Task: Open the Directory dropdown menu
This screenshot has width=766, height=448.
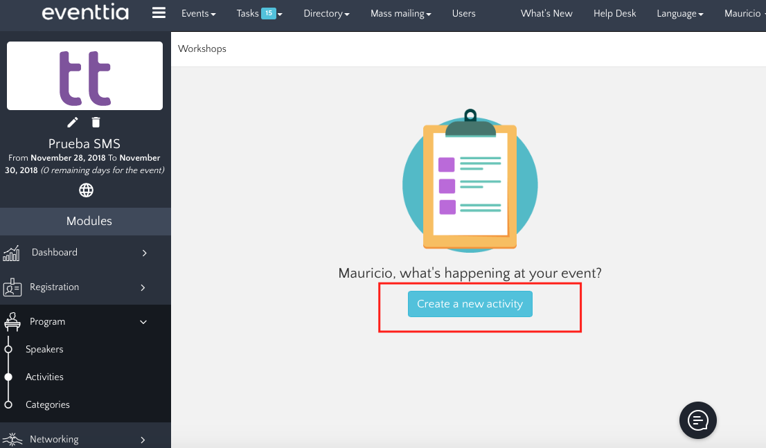Action: pyautogui.click(x=326, y=13)
